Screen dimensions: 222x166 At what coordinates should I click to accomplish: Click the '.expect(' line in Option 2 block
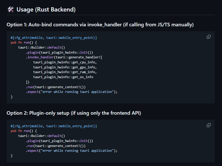71,151
